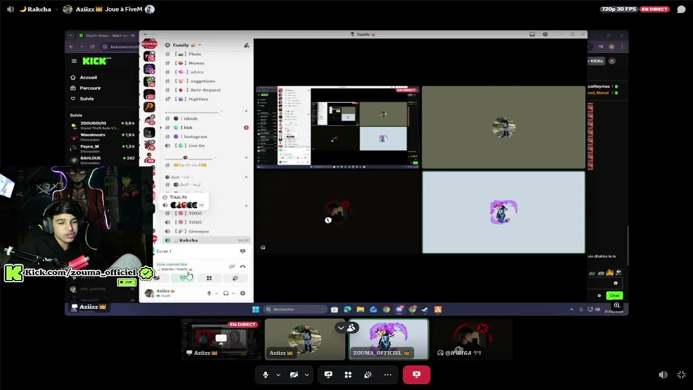This screenshot has width=693, height=390.
Task: Open microphone options chevron beside mic button
Action: tap(278, 375)
